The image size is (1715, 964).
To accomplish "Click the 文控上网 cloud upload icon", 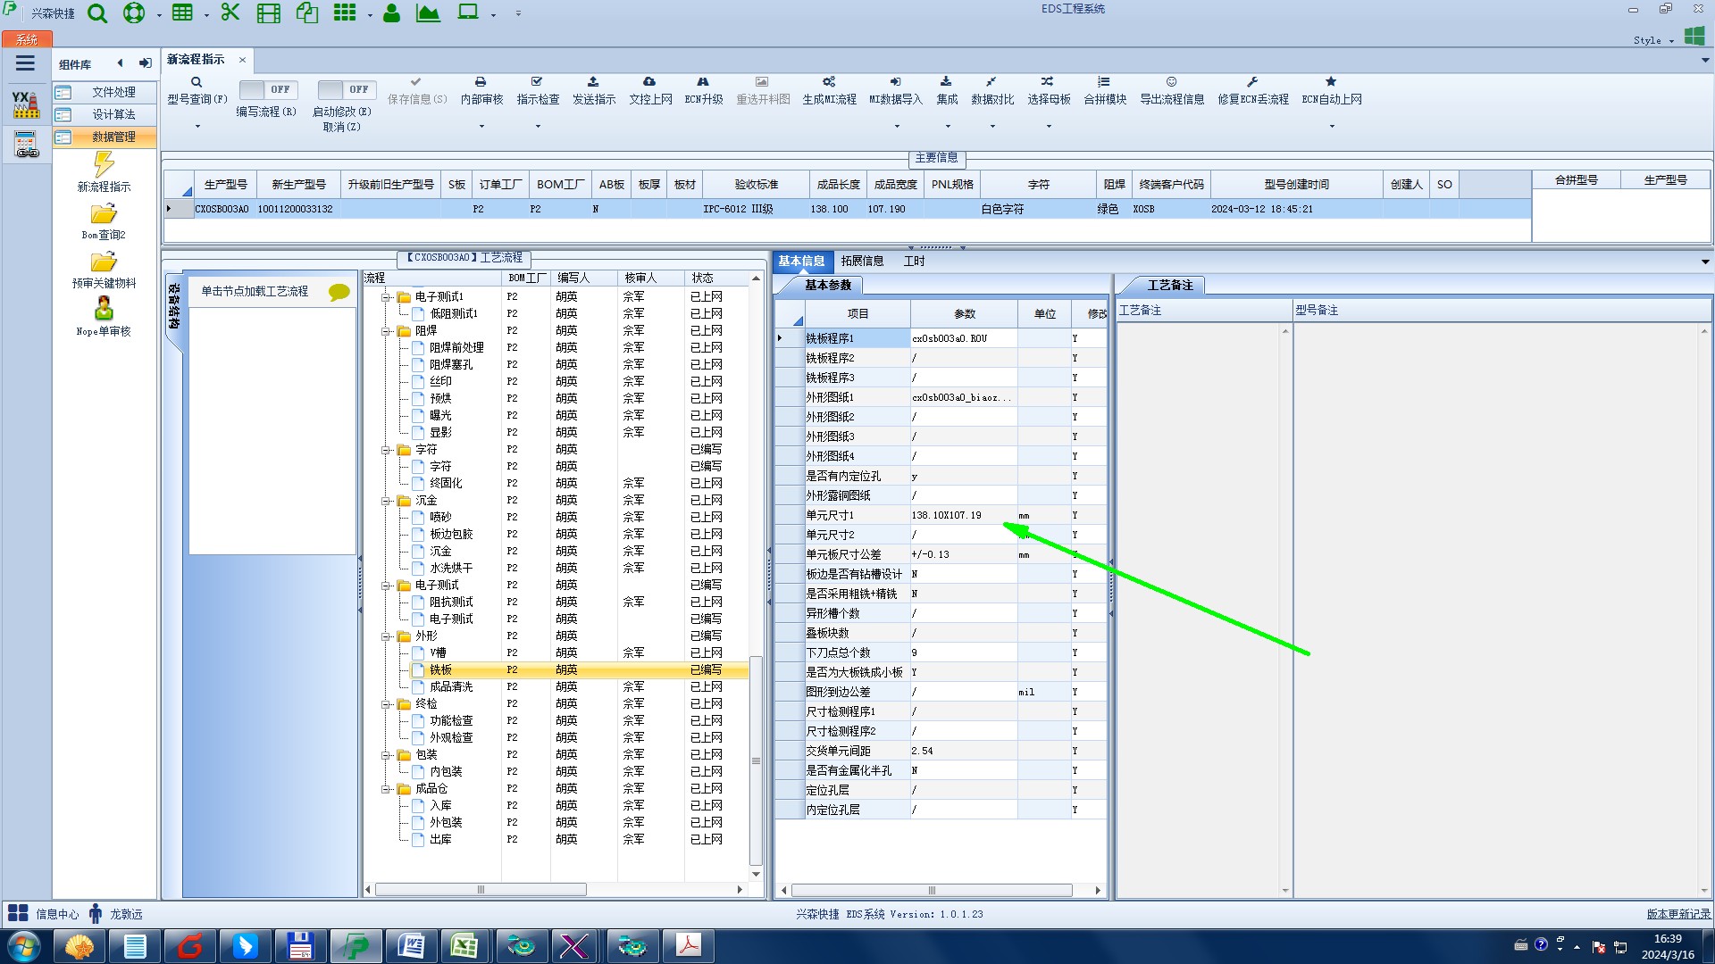I will tap(649, 82).
